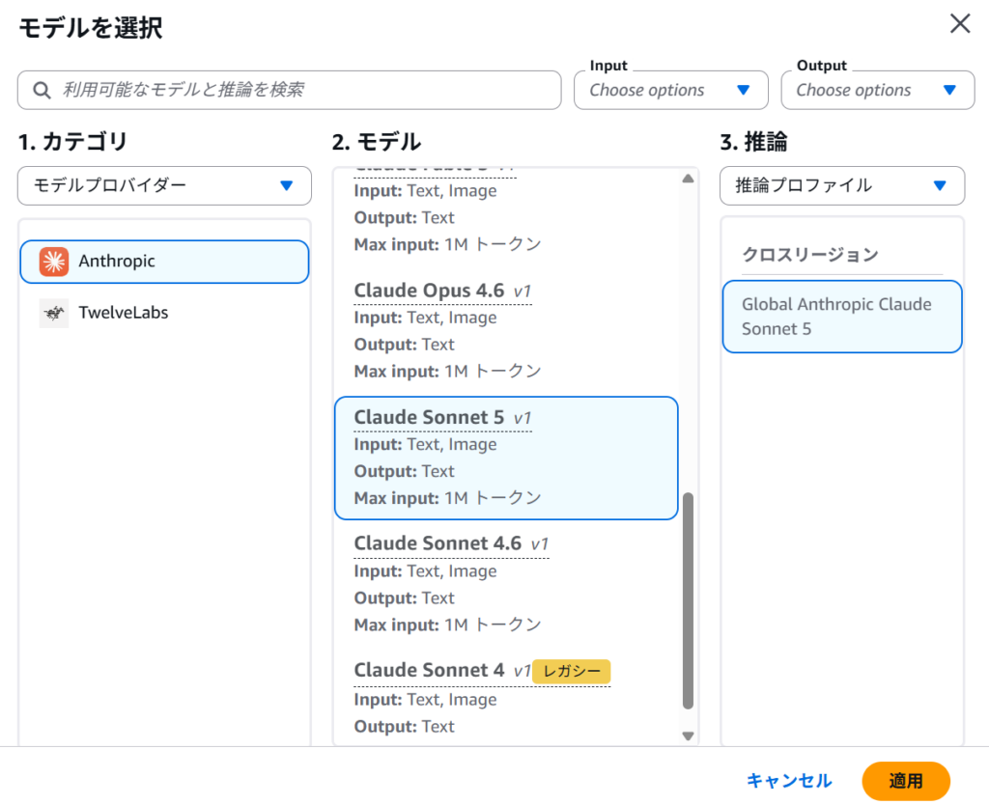This screenshot has height=805, width=989.
Task: Click Max input 1M under Claude Opus 4.6
Action: 447,372
